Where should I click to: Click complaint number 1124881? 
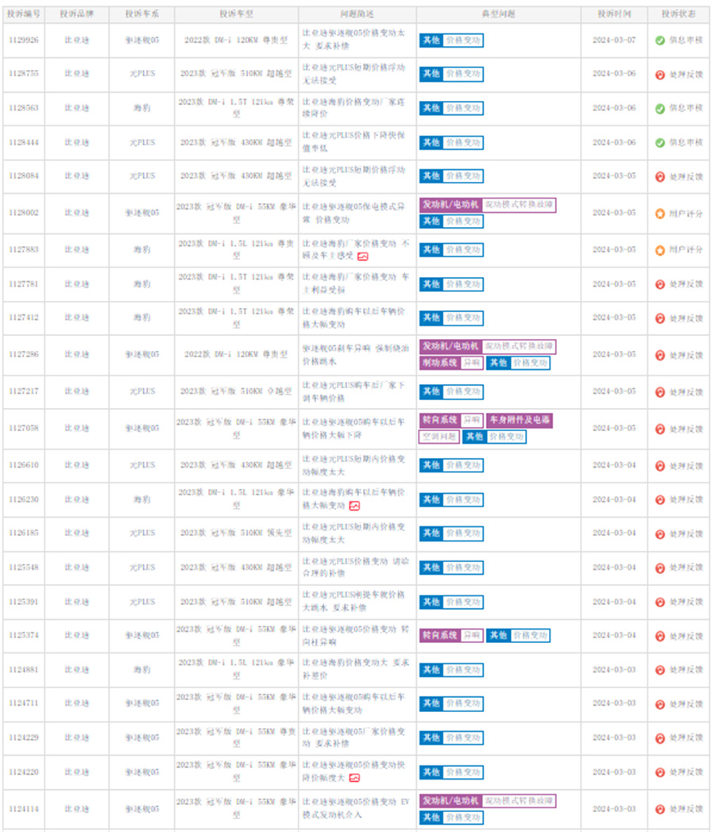coord(24,669)
